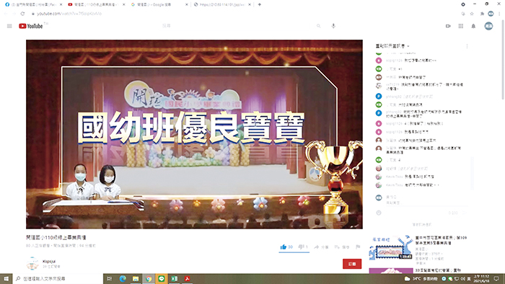Open the emoji picker in chat
Screen dimensions: 505x284
[379, 213]
